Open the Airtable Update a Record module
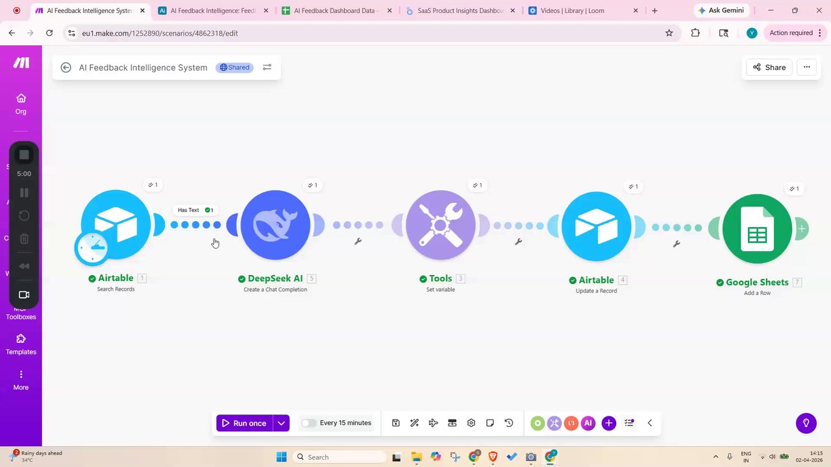Viewport: 831px width, 467px height. tap(597, 226)
